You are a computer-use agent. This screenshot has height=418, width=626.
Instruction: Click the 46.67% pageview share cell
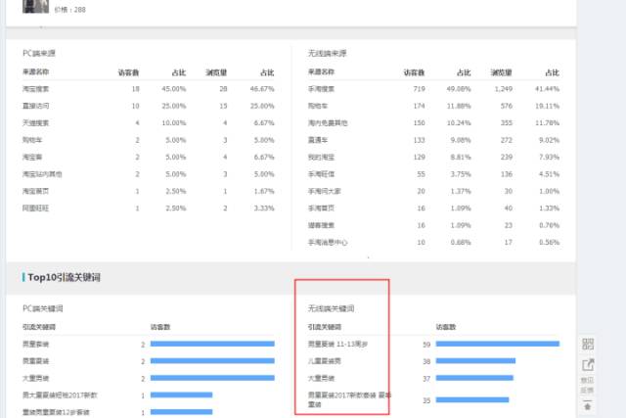(x=262, y=89)
